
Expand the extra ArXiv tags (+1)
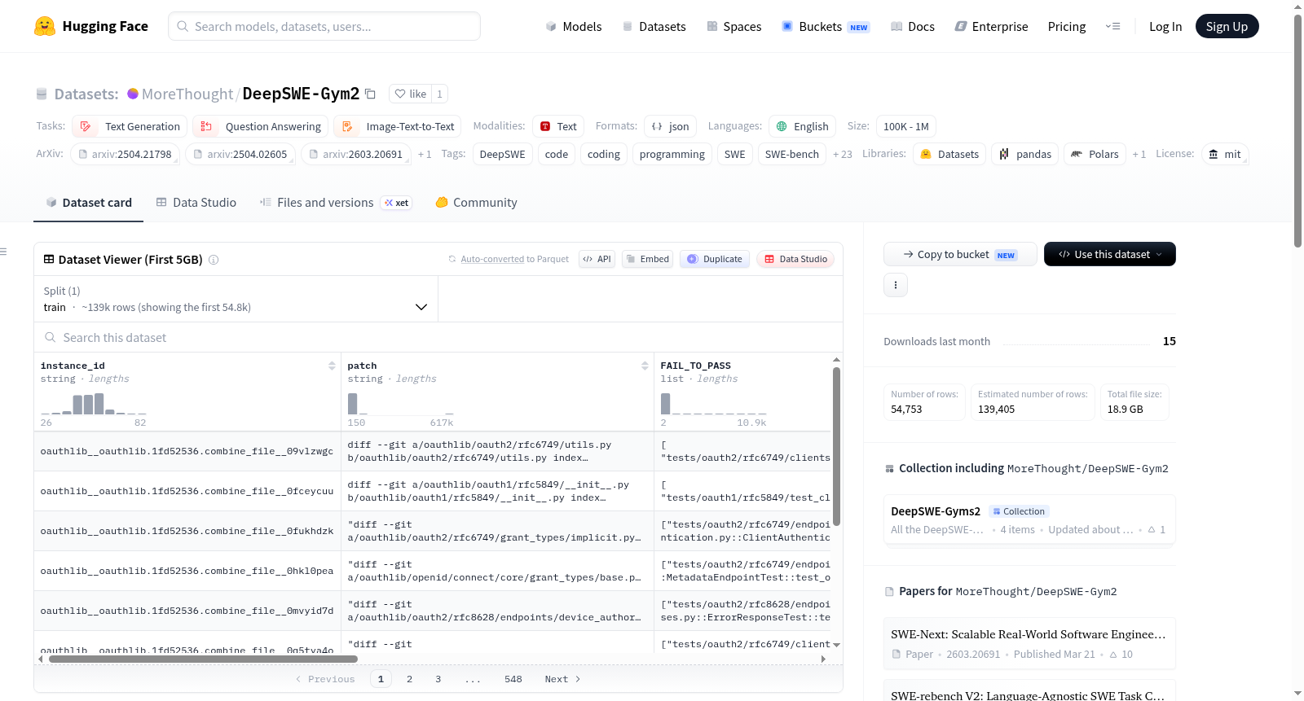tap(425, 154)
